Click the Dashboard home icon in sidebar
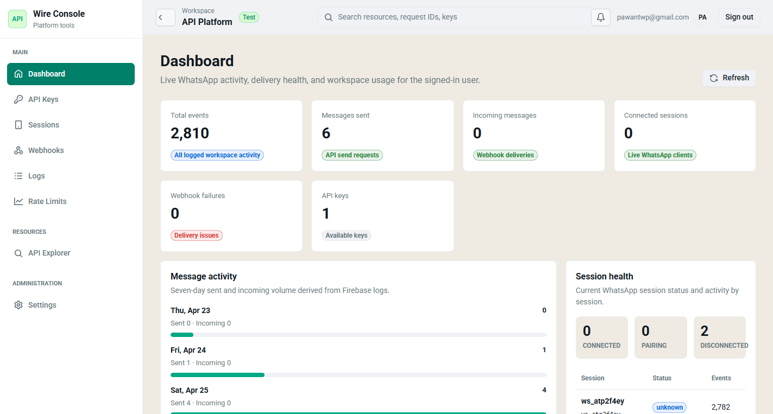Screen dimensions: 773x414 click(x=18, y=74)
